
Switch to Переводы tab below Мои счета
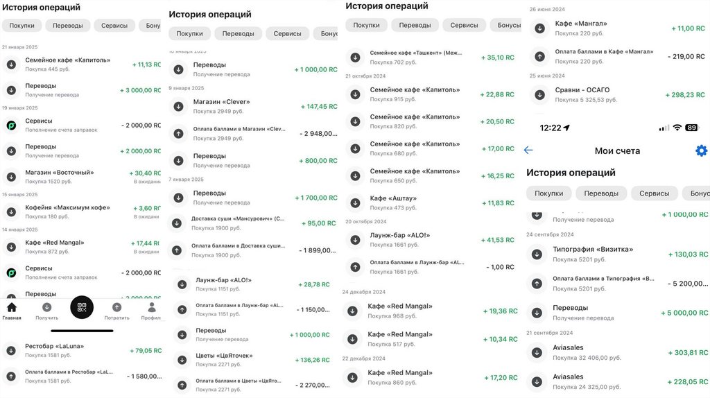[x=600, y=193]
